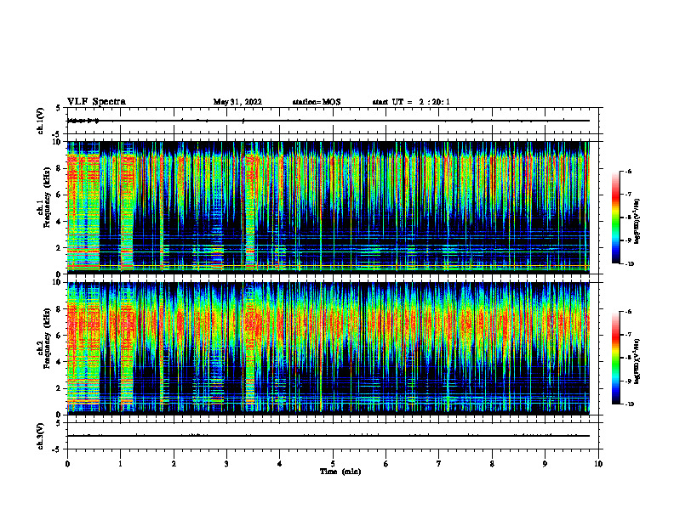
Task: Click the "-10" label on ch.2 colorbar
Action: (x=630, y=404)
